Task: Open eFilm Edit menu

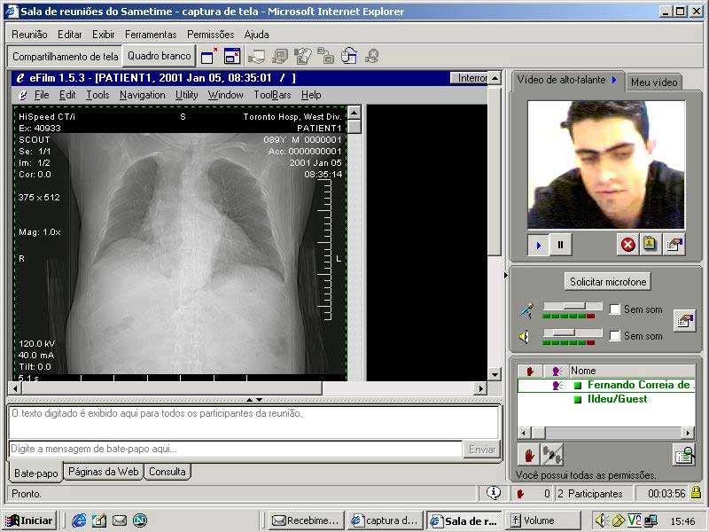Action: coord(67,95)
